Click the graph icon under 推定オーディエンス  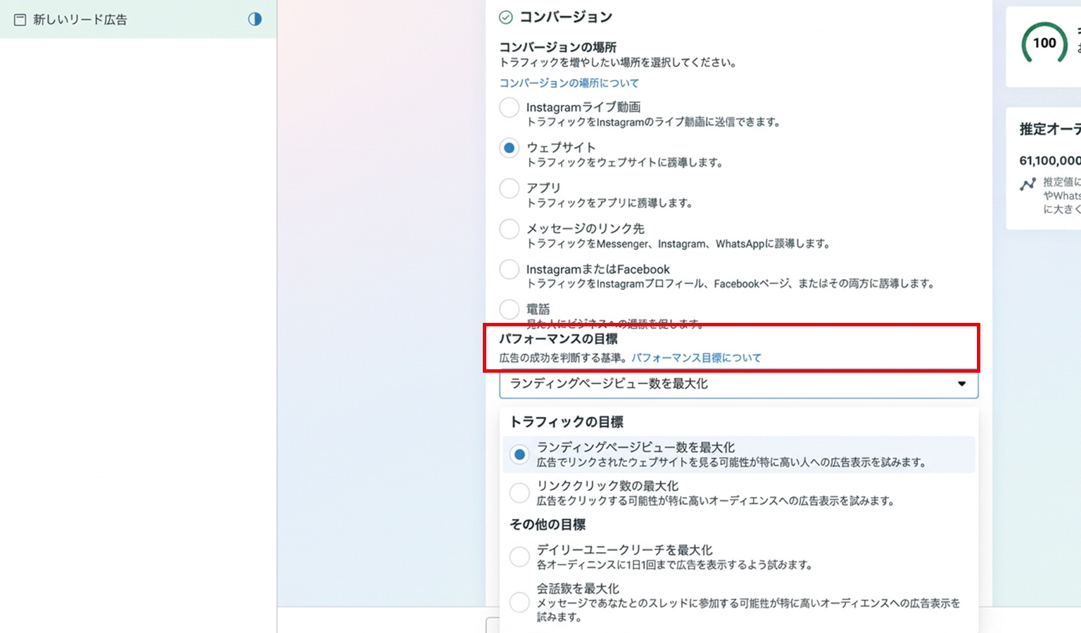coord(1028,184)
